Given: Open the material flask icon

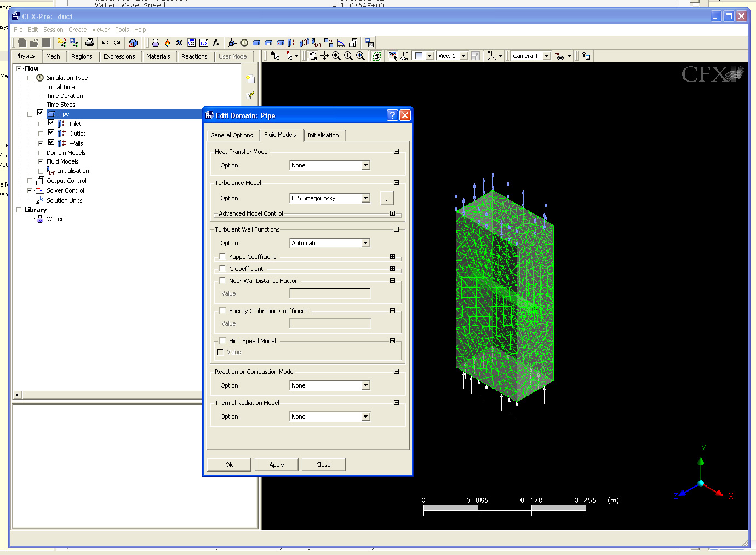Looking at the screenshot, I should 156,42.
